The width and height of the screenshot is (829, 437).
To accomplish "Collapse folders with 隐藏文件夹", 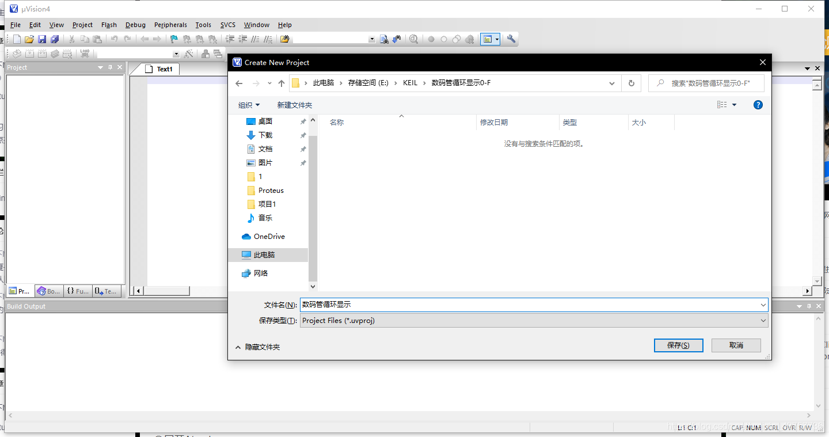I will 257,347.
